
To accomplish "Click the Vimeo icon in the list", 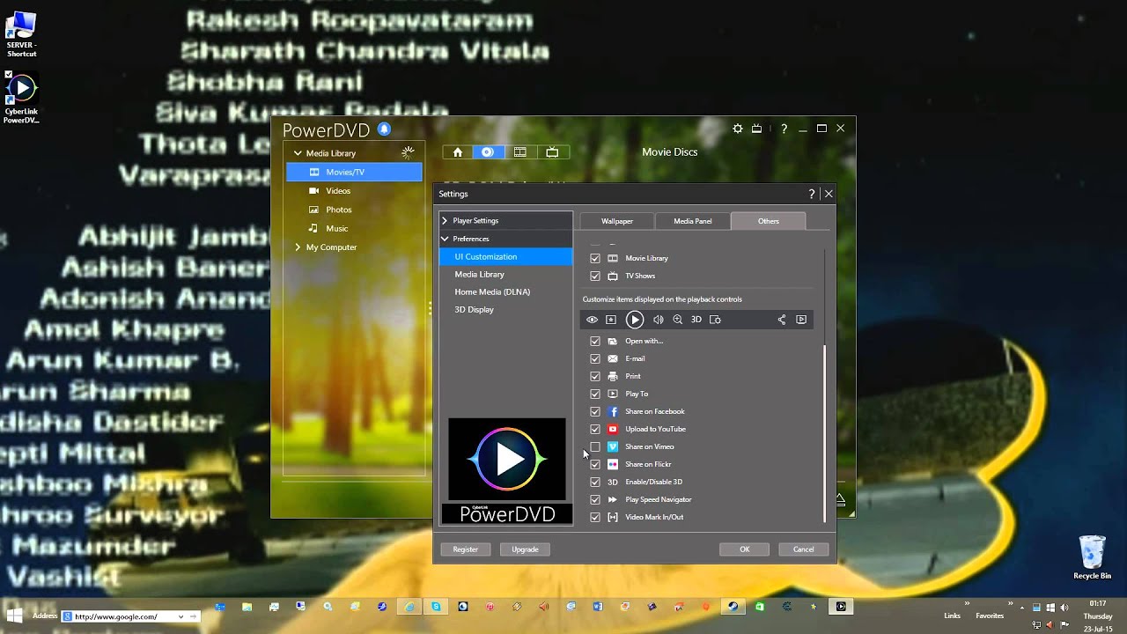I will pyautogui.click(x=613, y=446).
